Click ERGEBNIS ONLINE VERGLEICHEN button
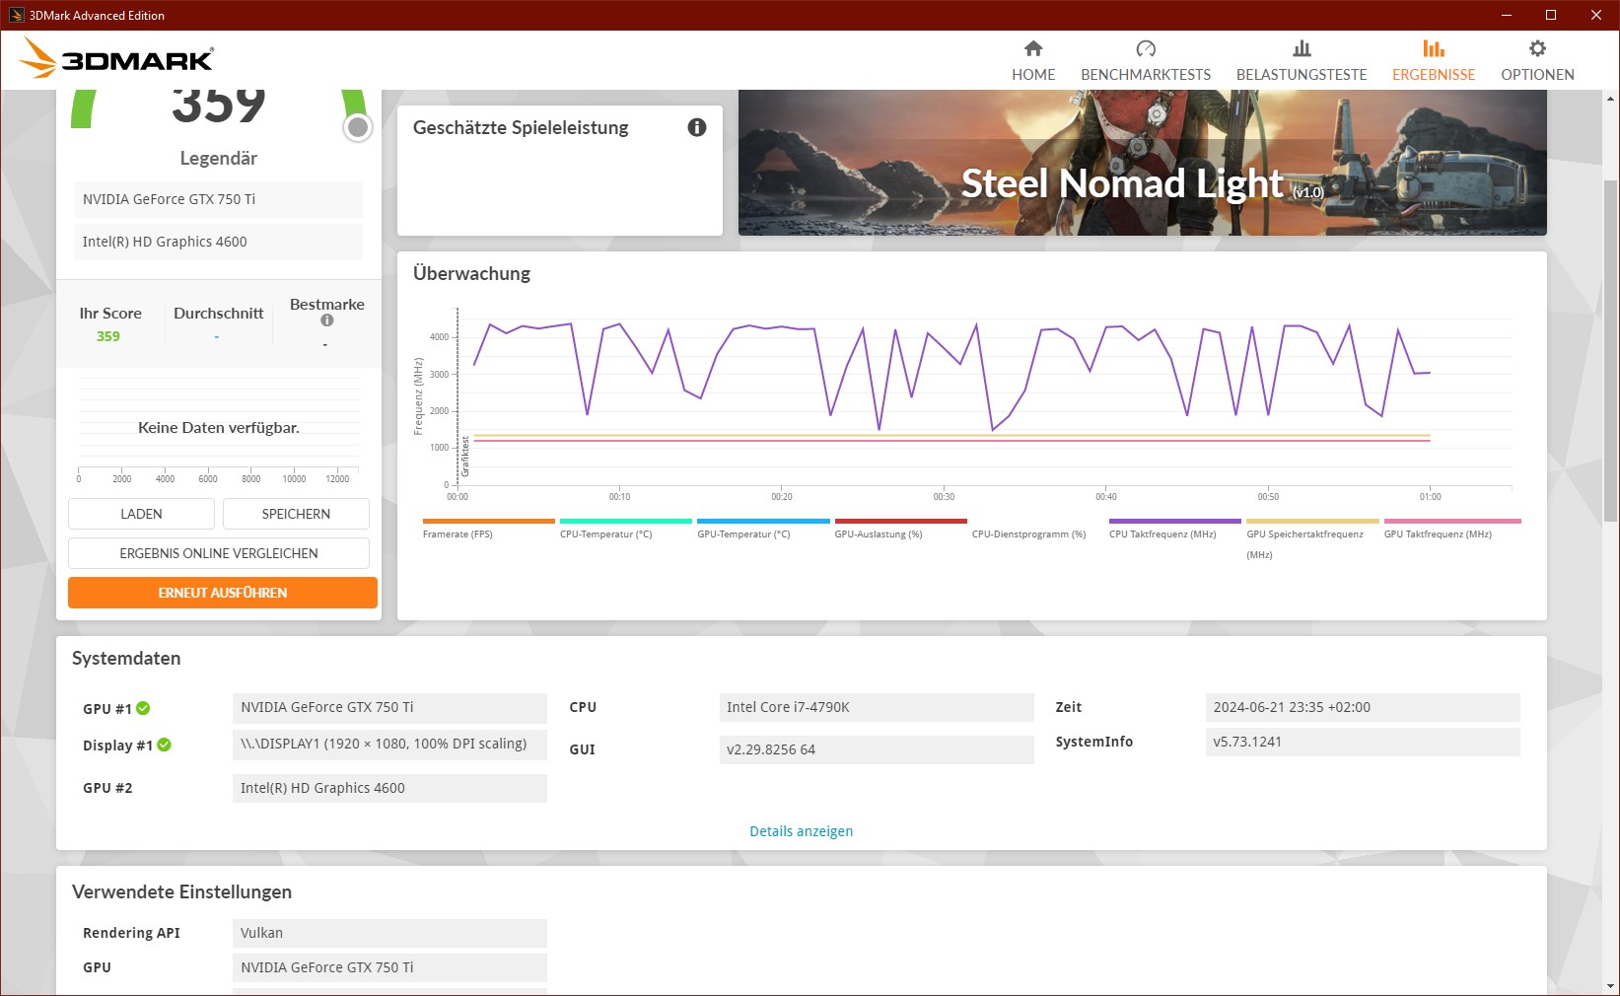This screenshot has height=996, width=1620. click(219, 553)
